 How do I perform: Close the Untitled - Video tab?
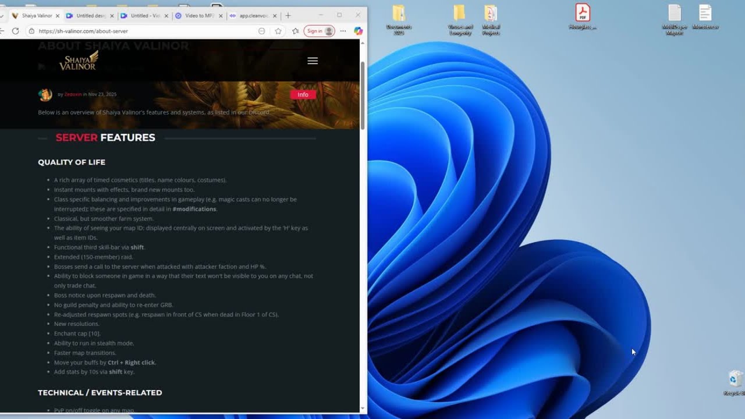[166, 16]
